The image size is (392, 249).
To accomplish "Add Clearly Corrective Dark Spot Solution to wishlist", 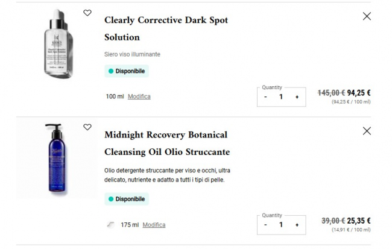I will tap(87, 13).
